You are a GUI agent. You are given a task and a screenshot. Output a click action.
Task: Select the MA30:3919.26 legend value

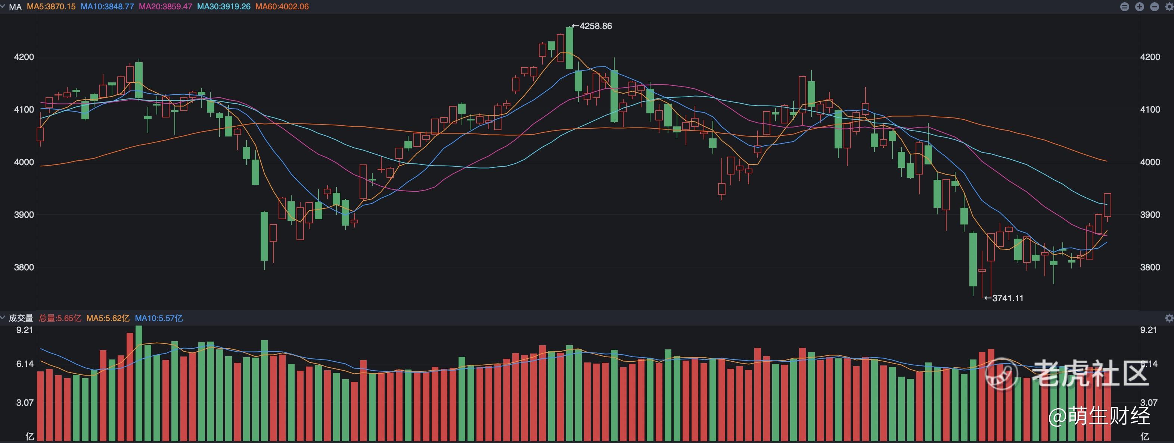pos(224,7)
